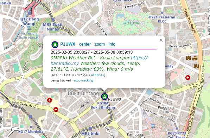Image resolution: width=210 pixels, height=138 pixels.
Task: Click the MR5 Imbi station square icon
Action: pyautogui.click(x=90, y=129)
